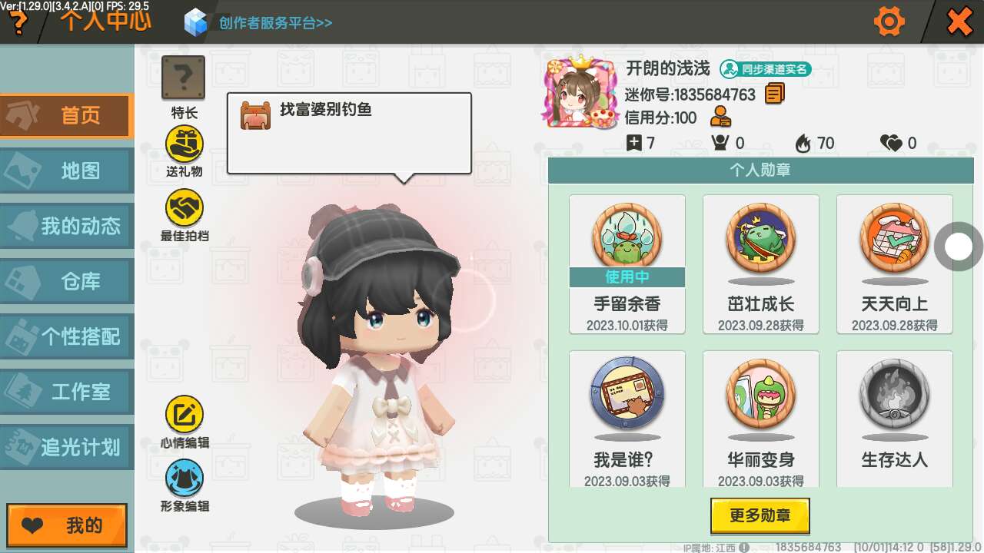
Task: Go to the 仓库 tab
Action: [67, 281]
